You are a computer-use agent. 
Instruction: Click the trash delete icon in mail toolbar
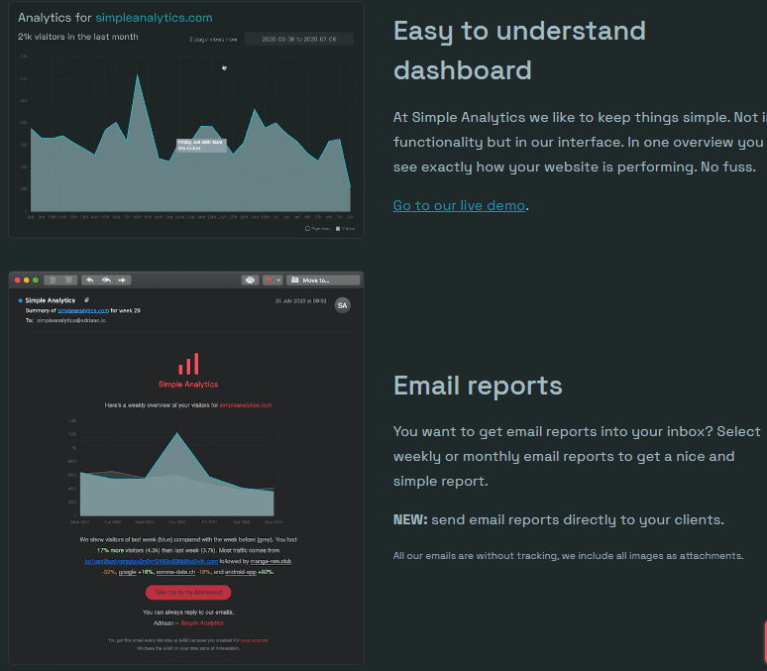[53, 280]
